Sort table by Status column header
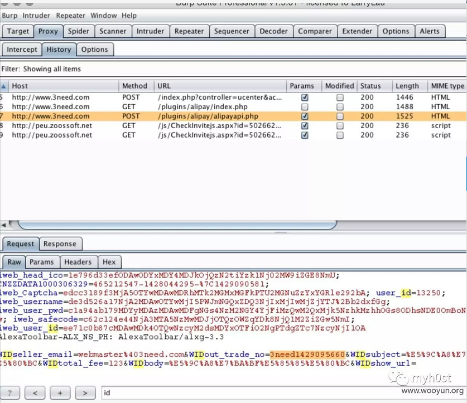The height and width of the screenshot is (403, 467). point(374,86)
